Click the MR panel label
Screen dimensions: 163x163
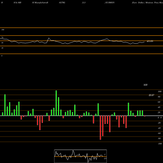click(145, 85)
